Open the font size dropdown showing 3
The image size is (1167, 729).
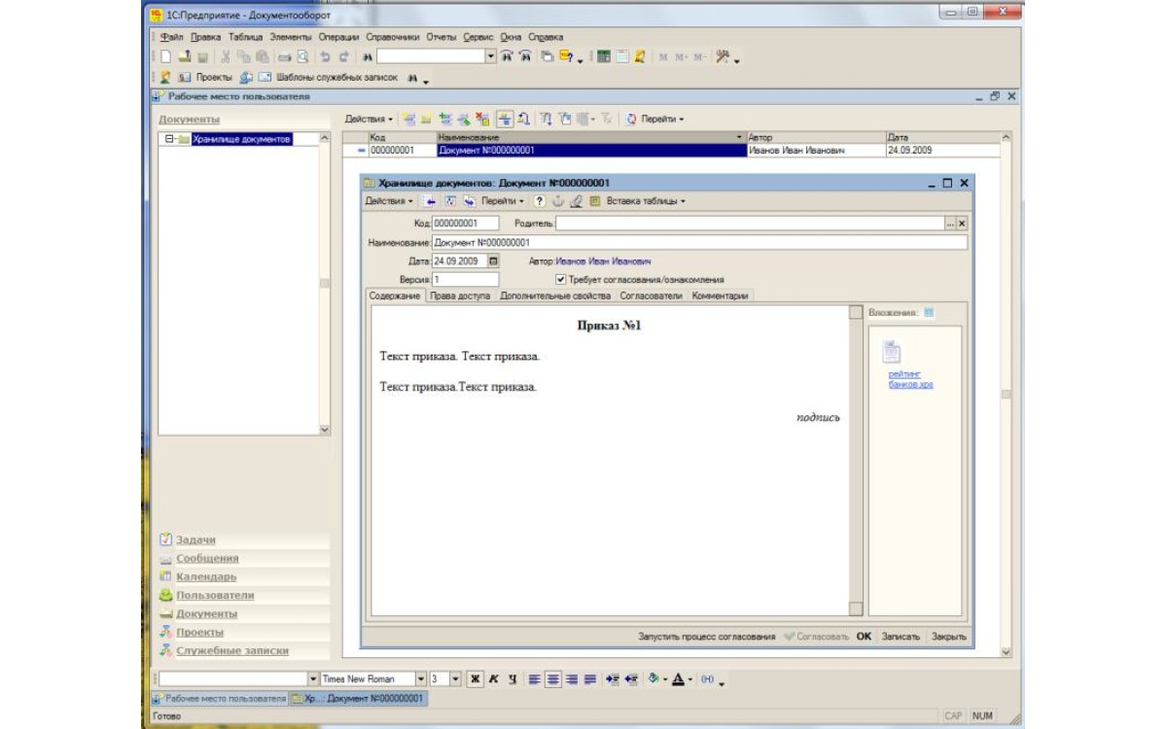pyautogui.click(x=455, y=678)
